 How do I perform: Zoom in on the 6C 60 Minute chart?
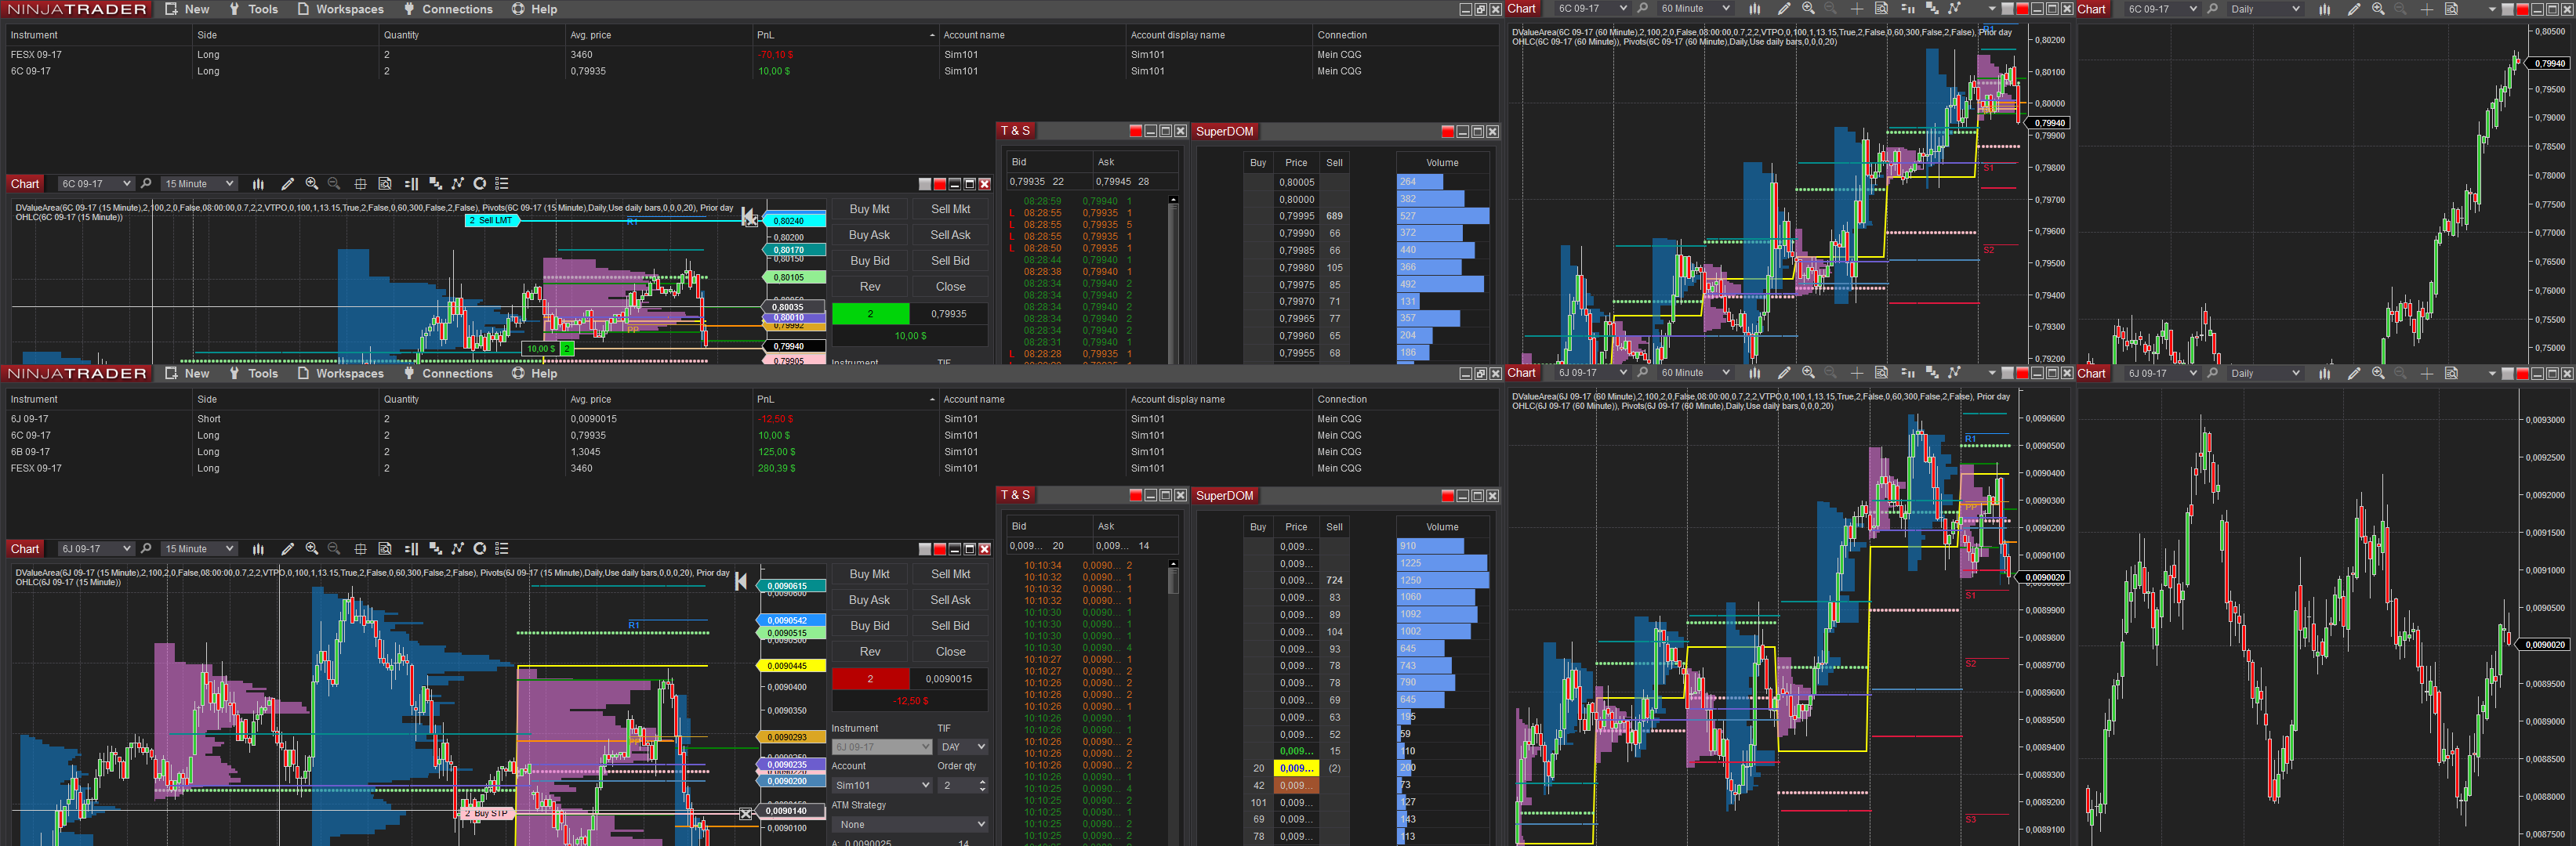pyautogui.click(x=1808, y=9)
